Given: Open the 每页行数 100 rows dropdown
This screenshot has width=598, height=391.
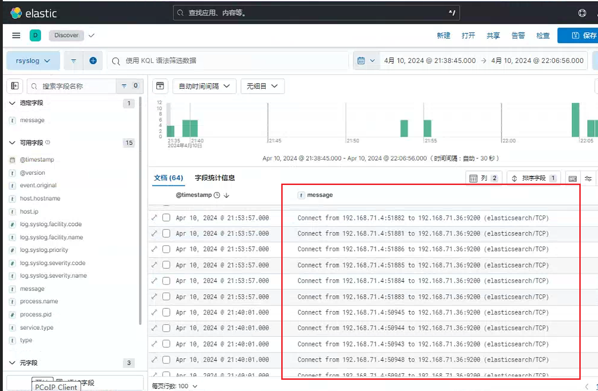Looking at the screenshot, I should (175, 386).
